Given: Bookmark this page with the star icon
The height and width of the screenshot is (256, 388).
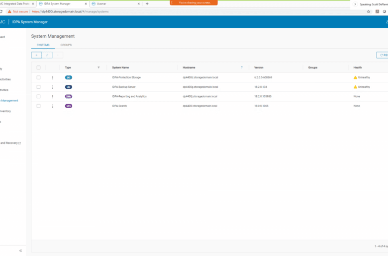Looking at the screenshot, I should tap(369, 11).
